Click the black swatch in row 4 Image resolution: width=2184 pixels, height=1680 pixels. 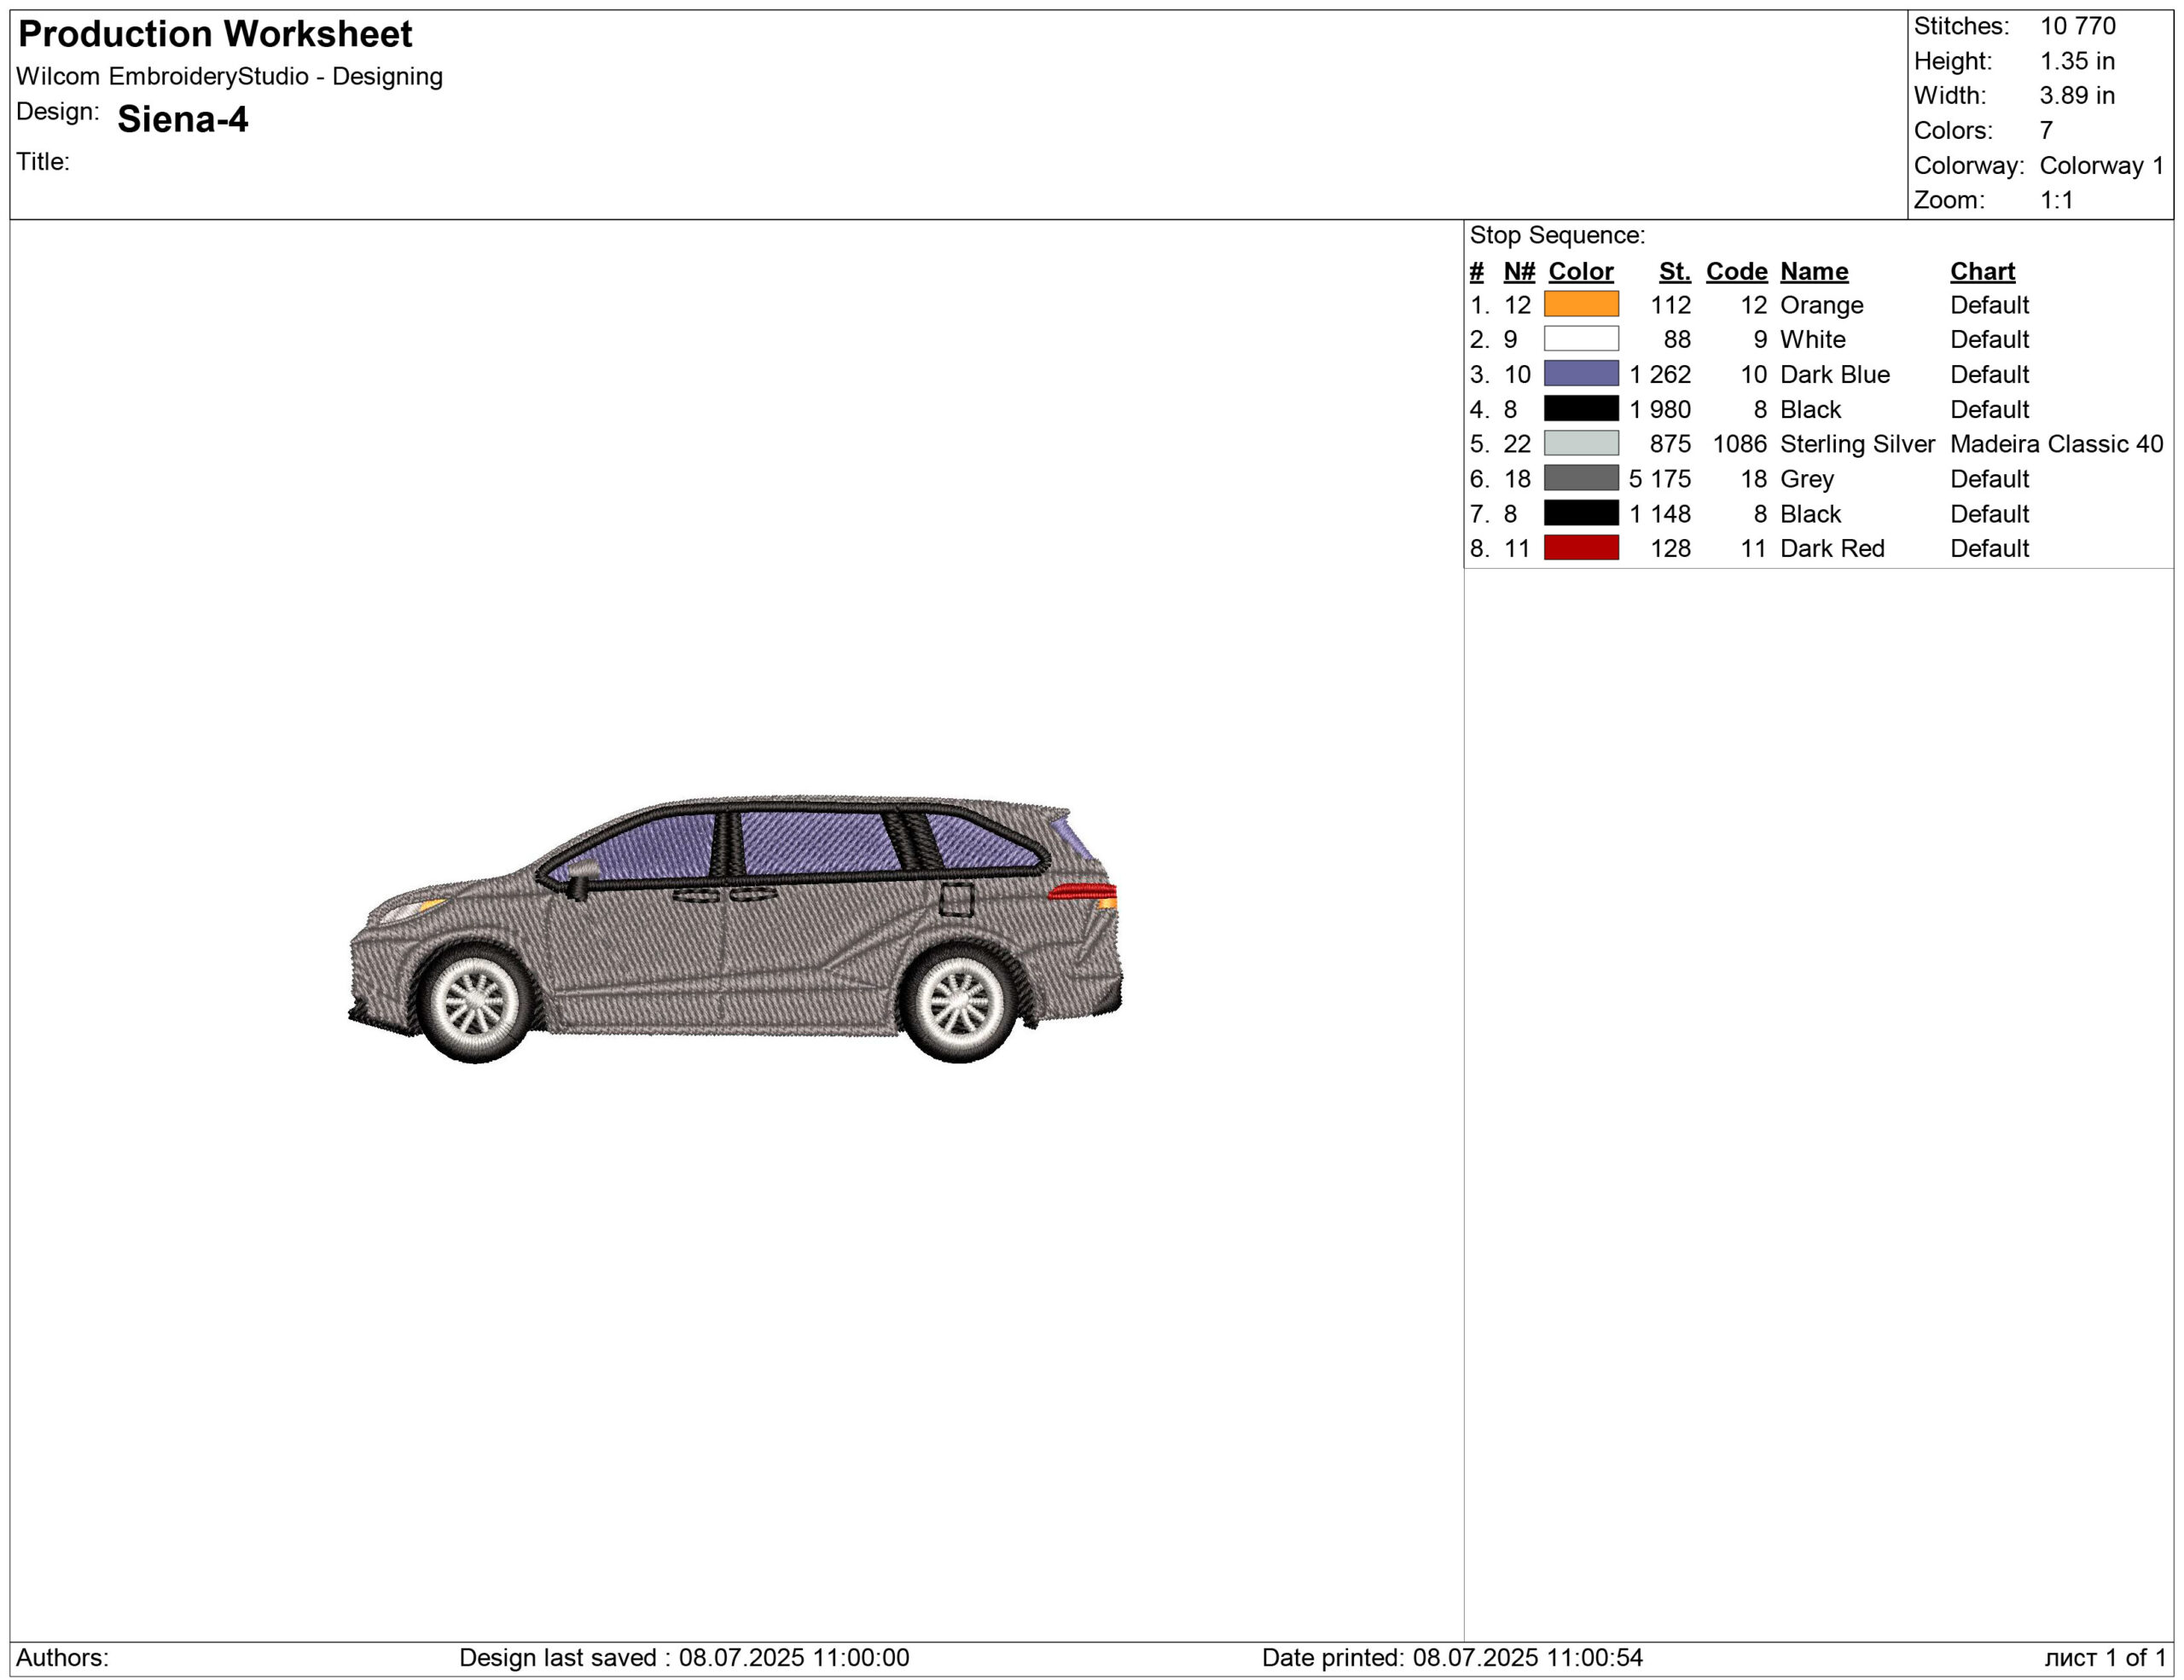click(1580, 408)
